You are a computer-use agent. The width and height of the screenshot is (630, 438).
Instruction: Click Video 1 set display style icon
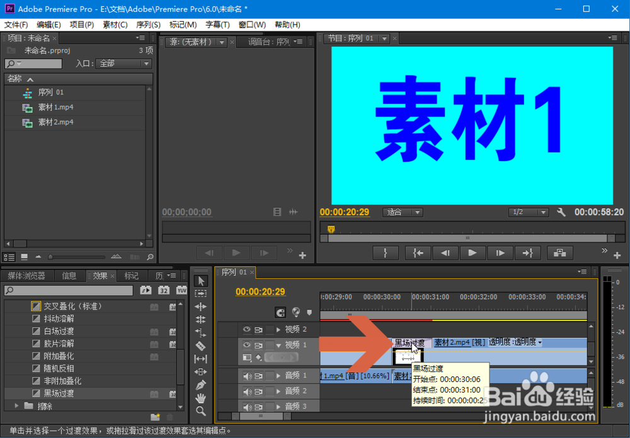click(247, 357)
